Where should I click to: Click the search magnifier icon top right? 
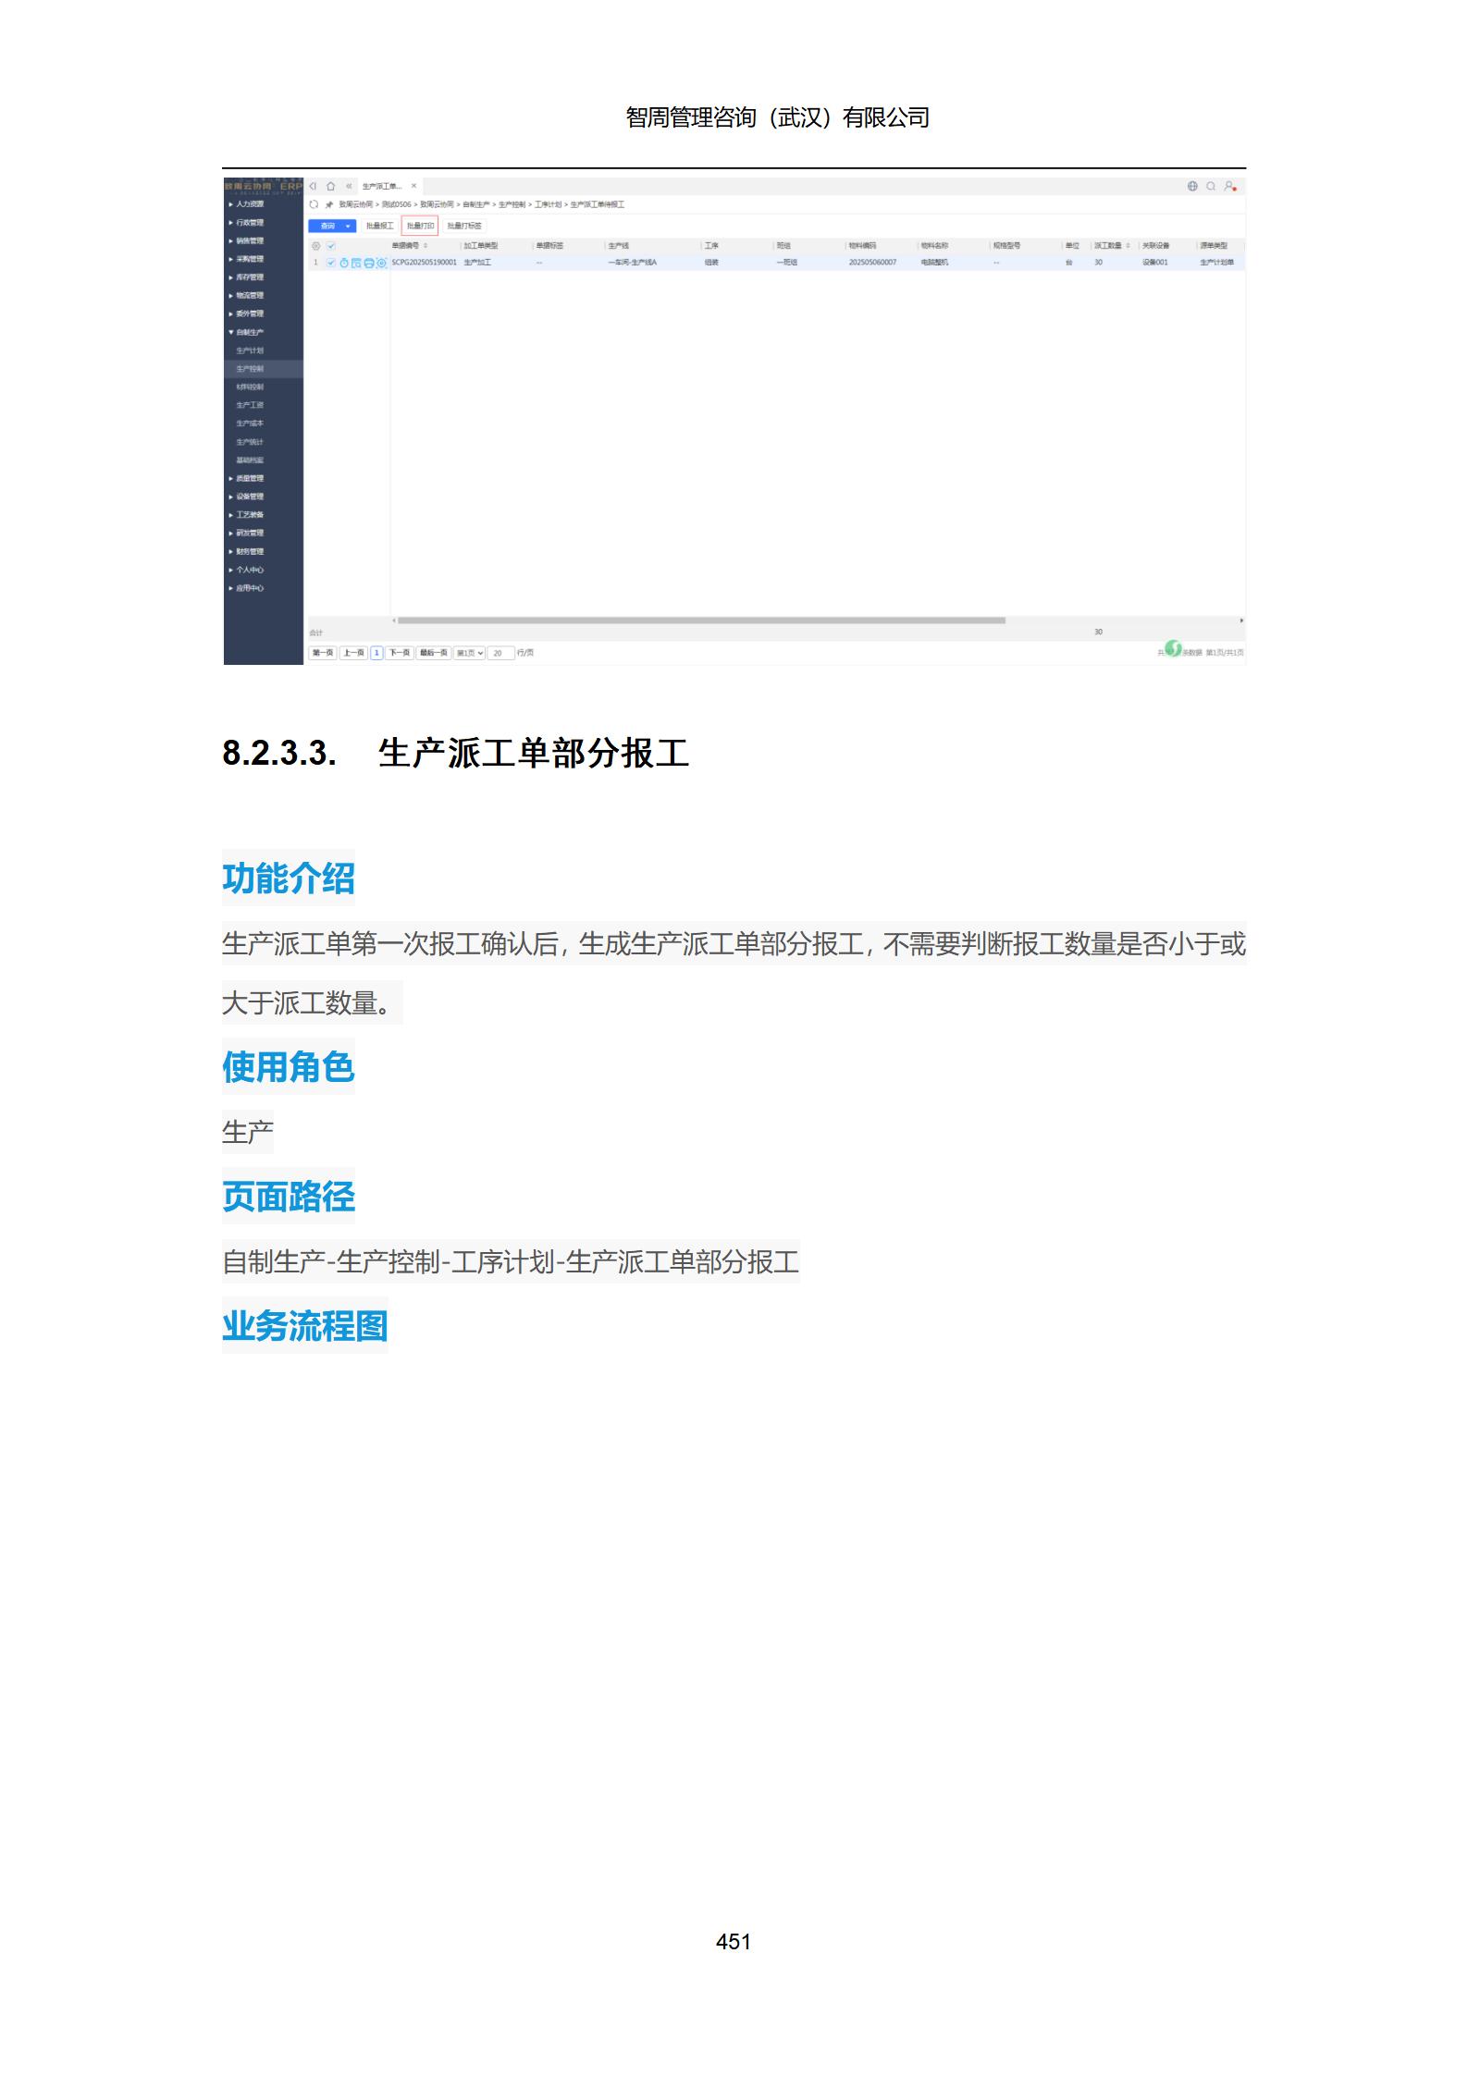click(1211, 186)
